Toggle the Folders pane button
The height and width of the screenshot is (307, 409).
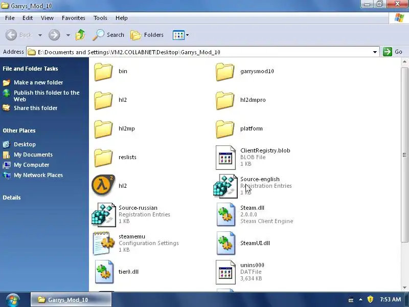147,35
